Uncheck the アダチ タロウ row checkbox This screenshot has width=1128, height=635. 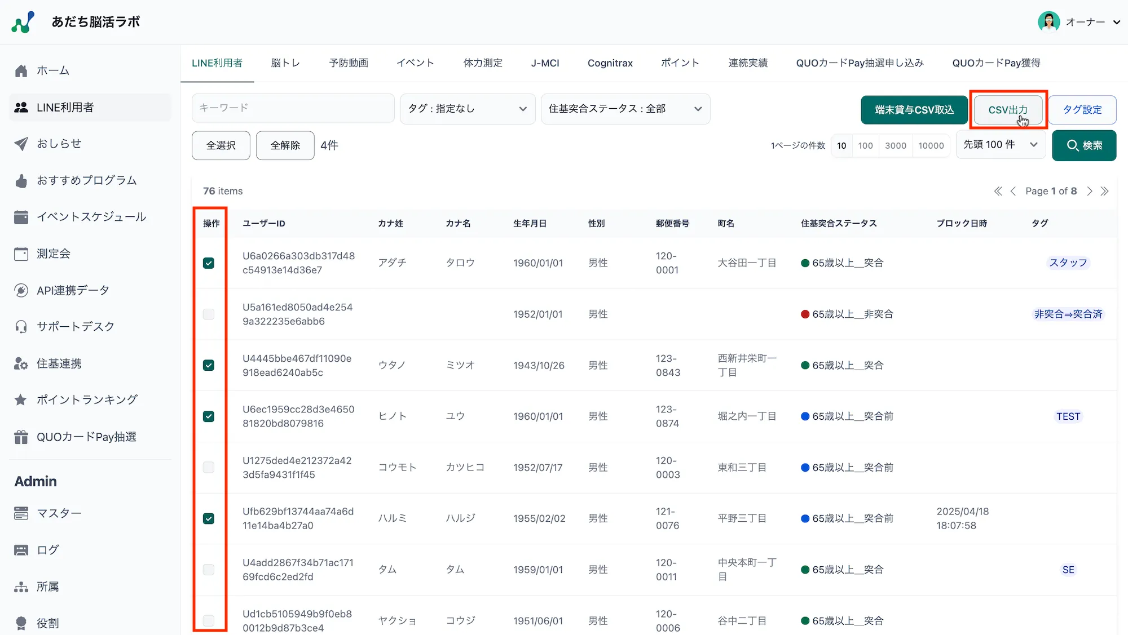pyautogui.click(x=209, y=263)
